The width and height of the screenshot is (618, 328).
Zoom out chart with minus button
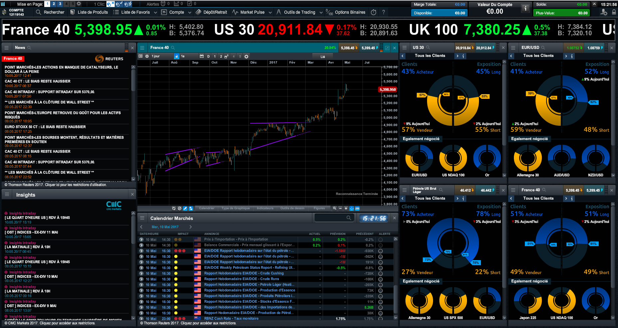coord(340,209)
